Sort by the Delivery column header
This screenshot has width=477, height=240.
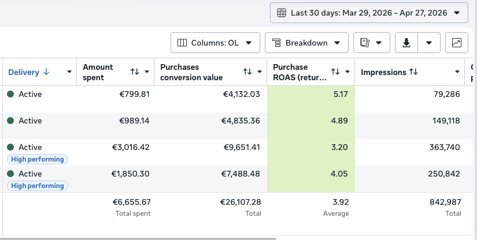pos(24,72)
